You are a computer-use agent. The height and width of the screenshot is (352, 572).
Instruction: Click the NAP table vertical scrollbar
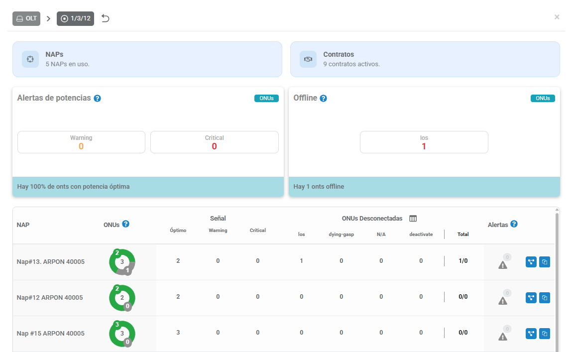tap(557, 281)
